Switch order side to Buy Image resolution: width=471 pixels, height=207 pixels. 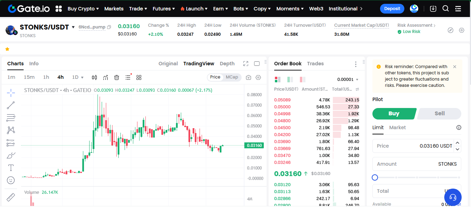pos(394,114)
